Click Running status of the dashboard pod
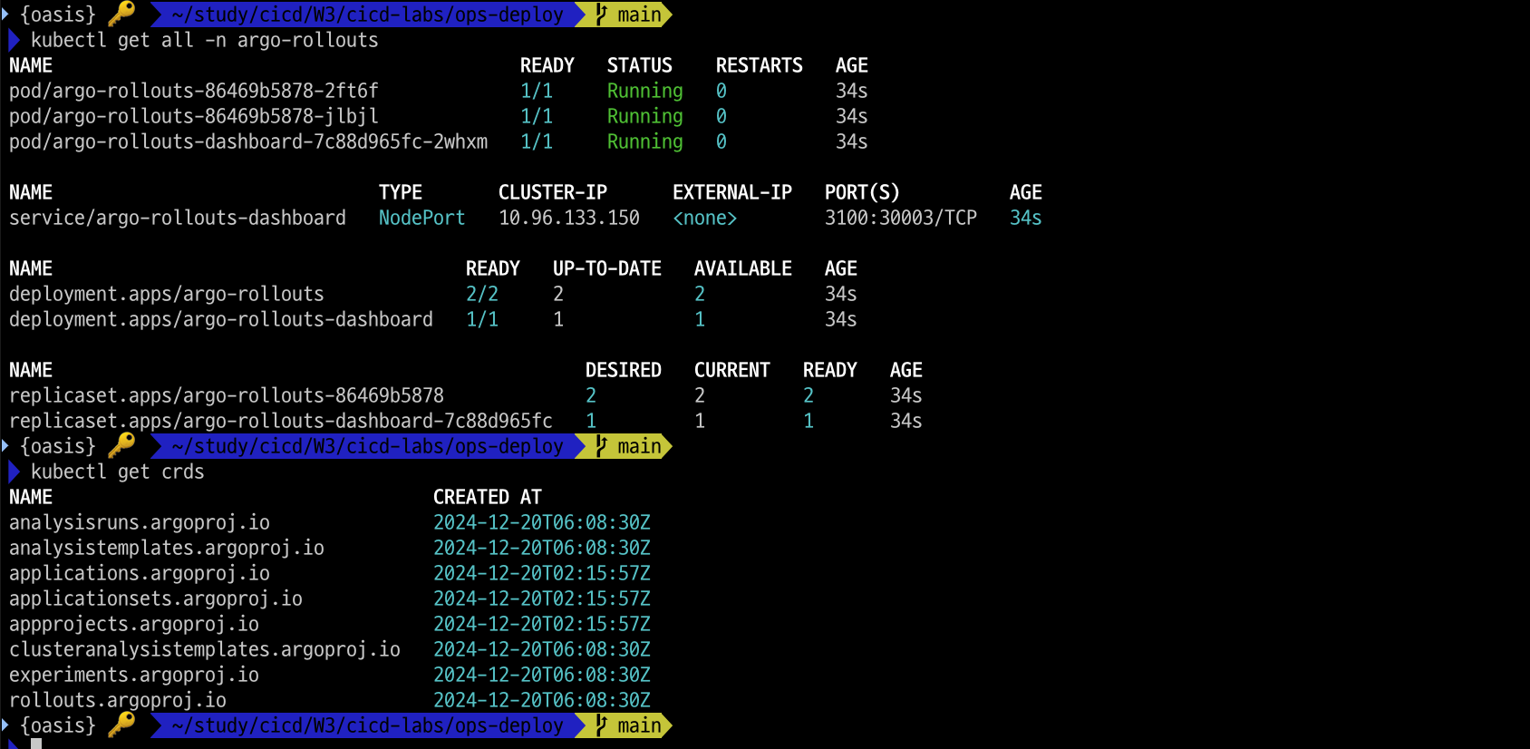The width and height of the screenshot is (1530, 749). tap(644, 141)
